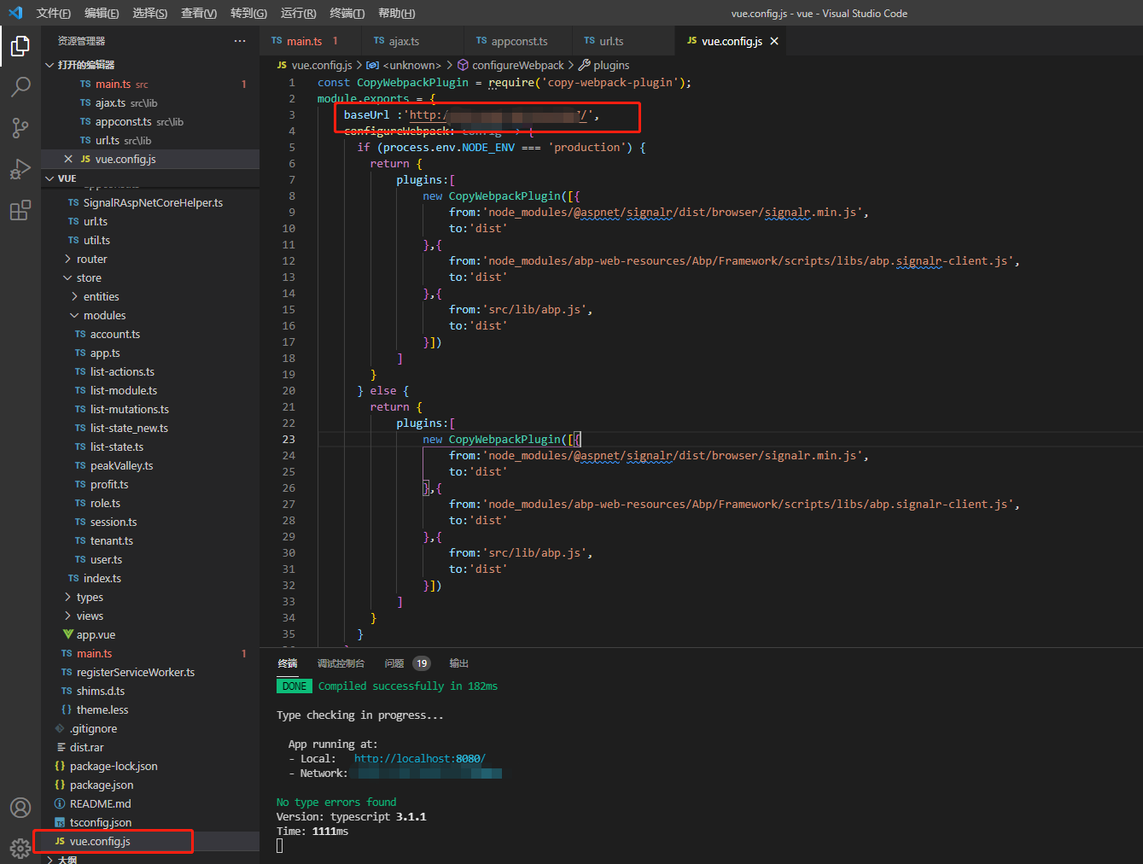Open the Manage gear icon
This screenshot has height=864, width=1143.
coord(20,849)
